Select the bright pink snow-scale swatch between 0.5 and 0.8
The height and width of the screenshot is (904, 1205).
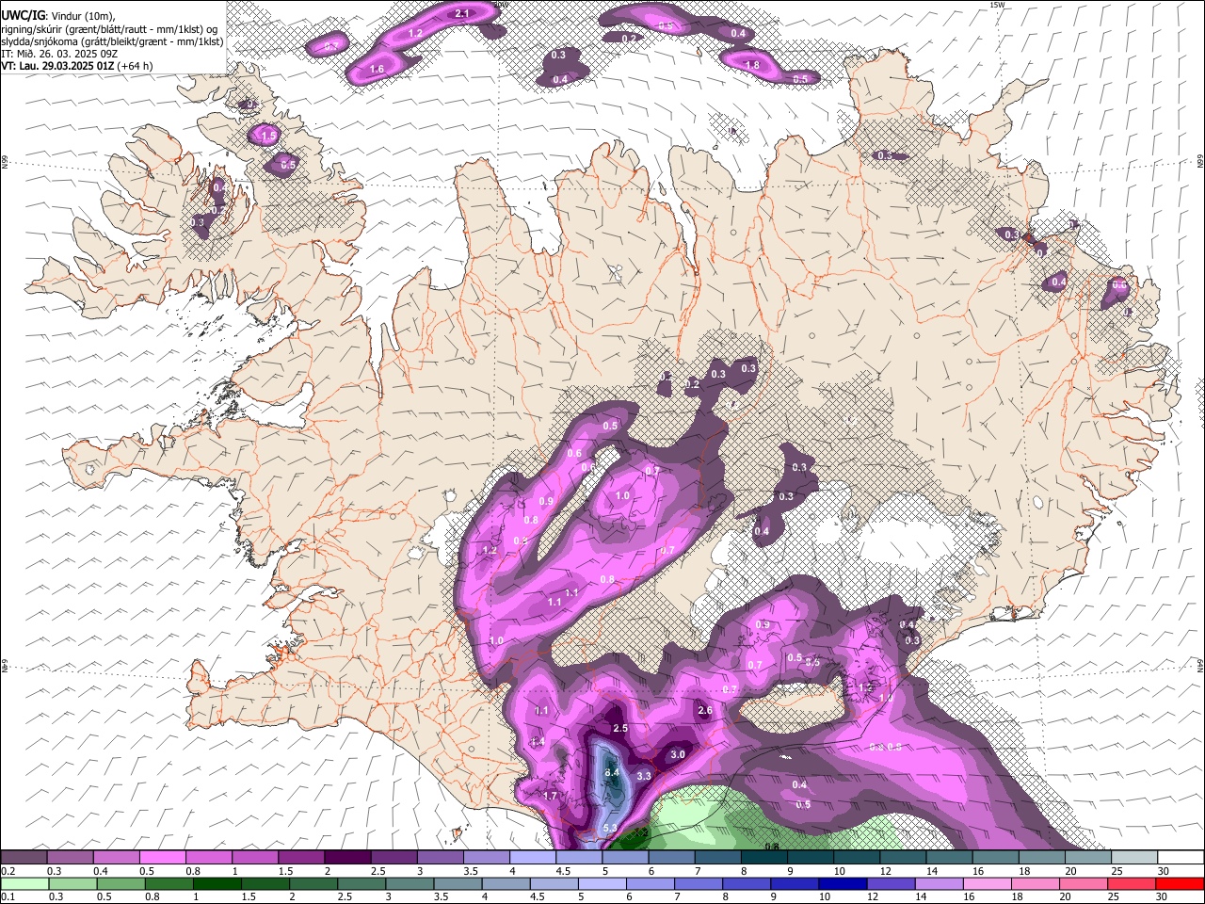click(162, 858)
